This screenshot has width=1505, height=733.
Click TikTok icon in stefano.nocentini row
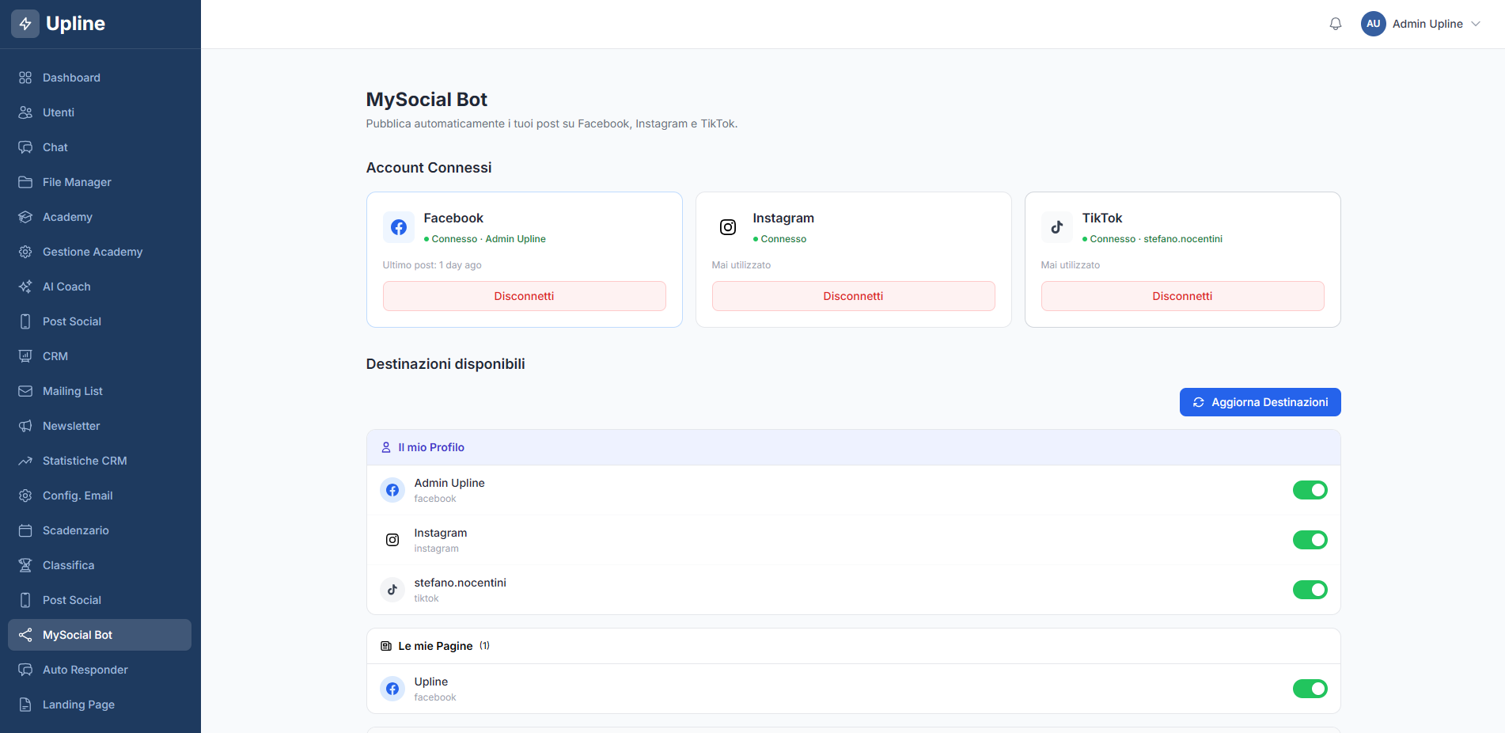point(392,590)
